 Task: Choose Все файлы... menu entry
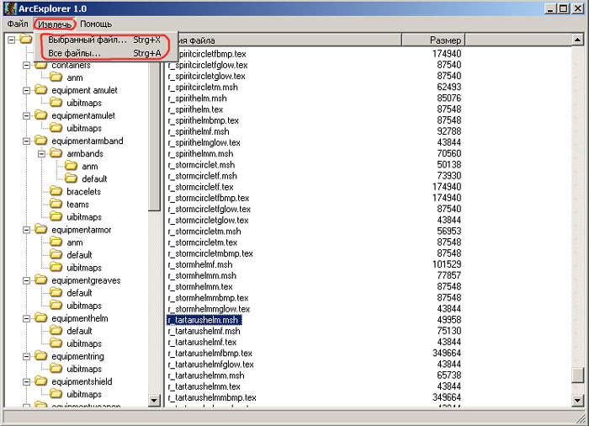(x=104, y=53)
